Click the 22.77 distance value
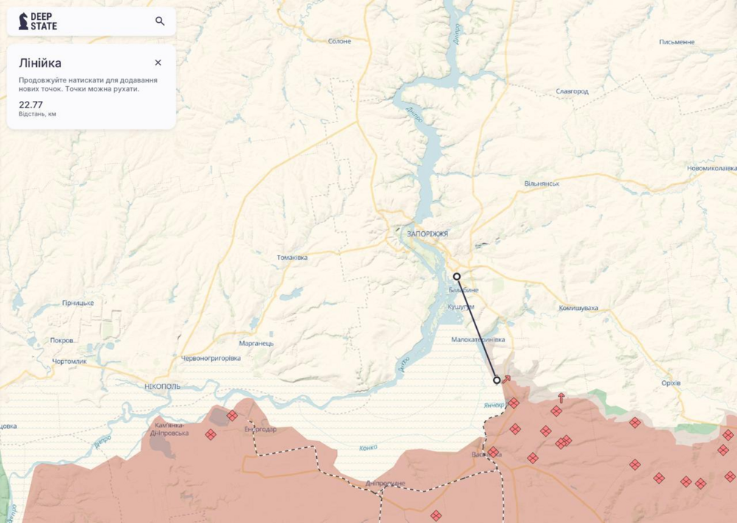 coord(30,105)
